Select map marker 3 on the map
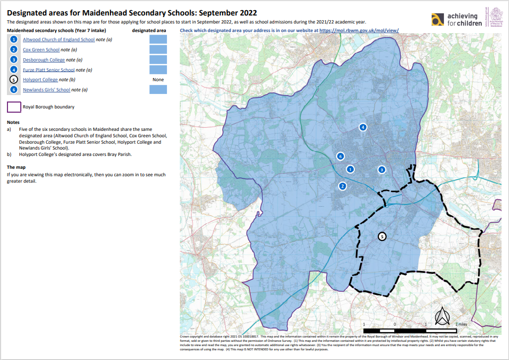 click(381, 170)
